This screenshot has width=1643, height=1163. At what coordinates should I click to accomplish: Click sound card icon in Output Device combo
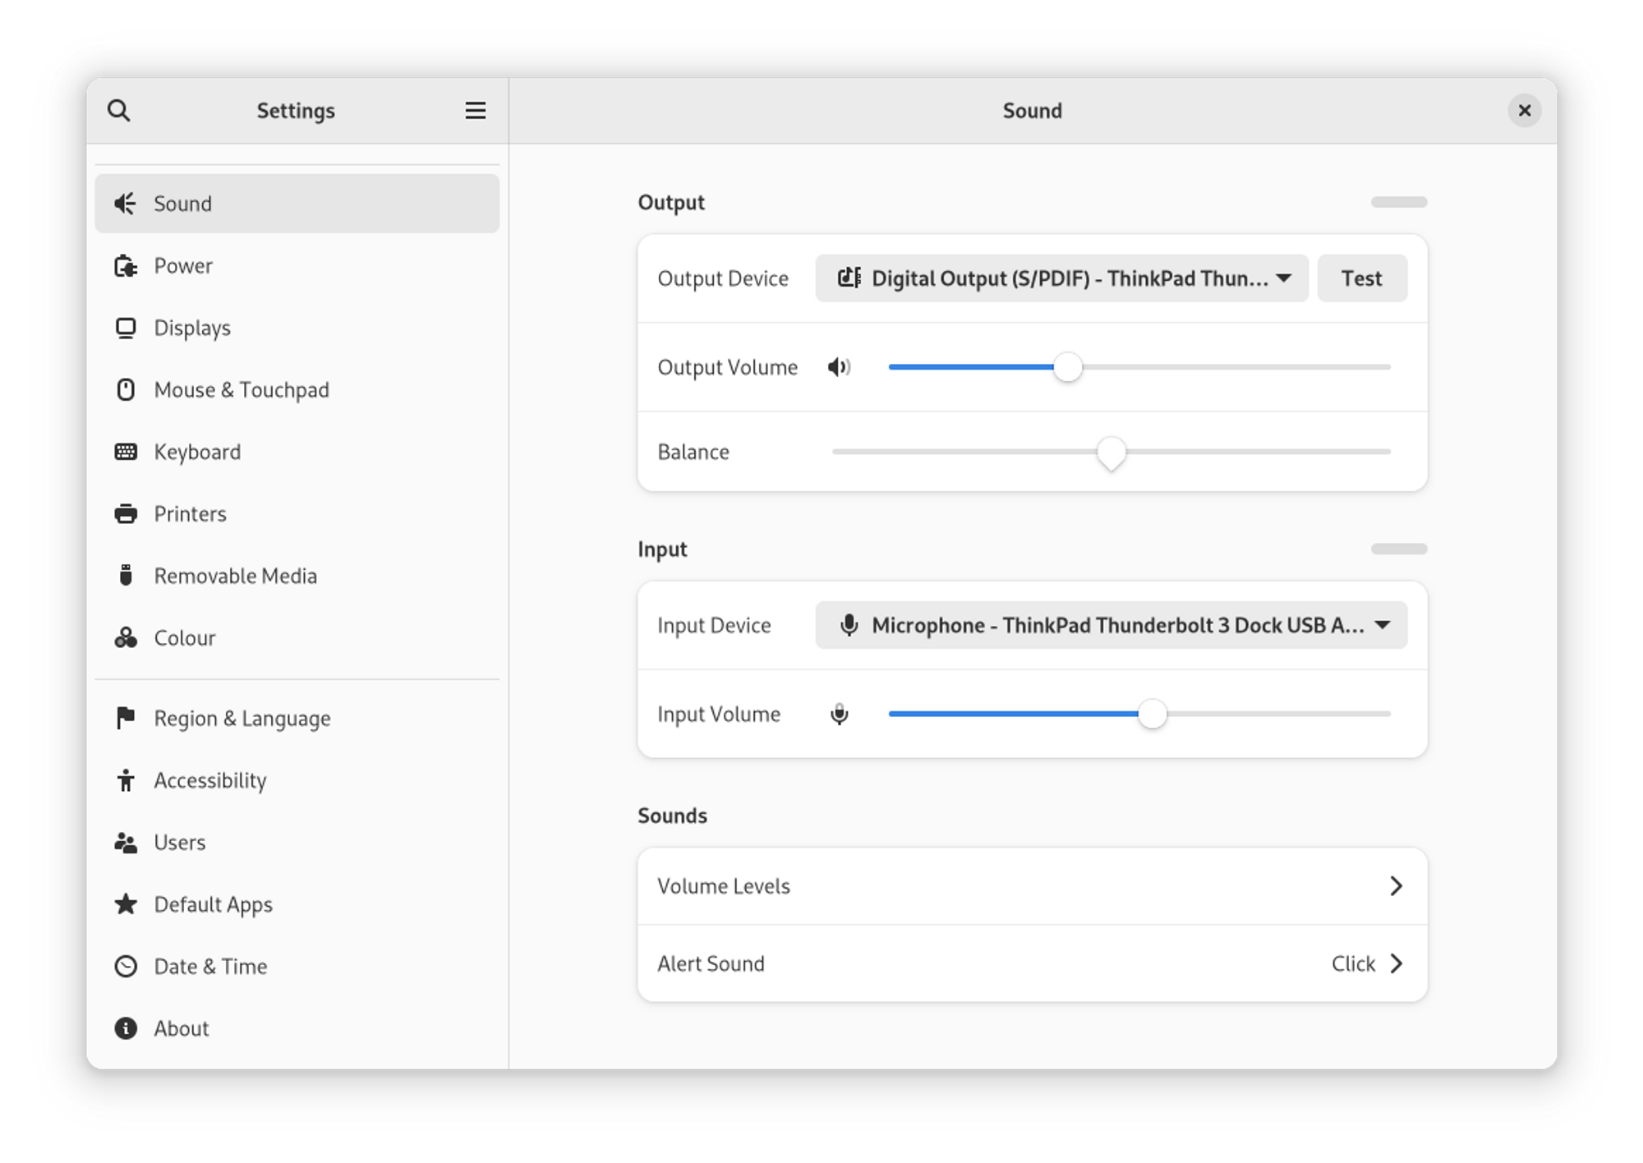tap(849, 278)
